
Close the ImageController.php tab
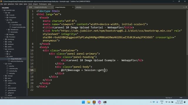pyautogui.click(x=52, y=7)
